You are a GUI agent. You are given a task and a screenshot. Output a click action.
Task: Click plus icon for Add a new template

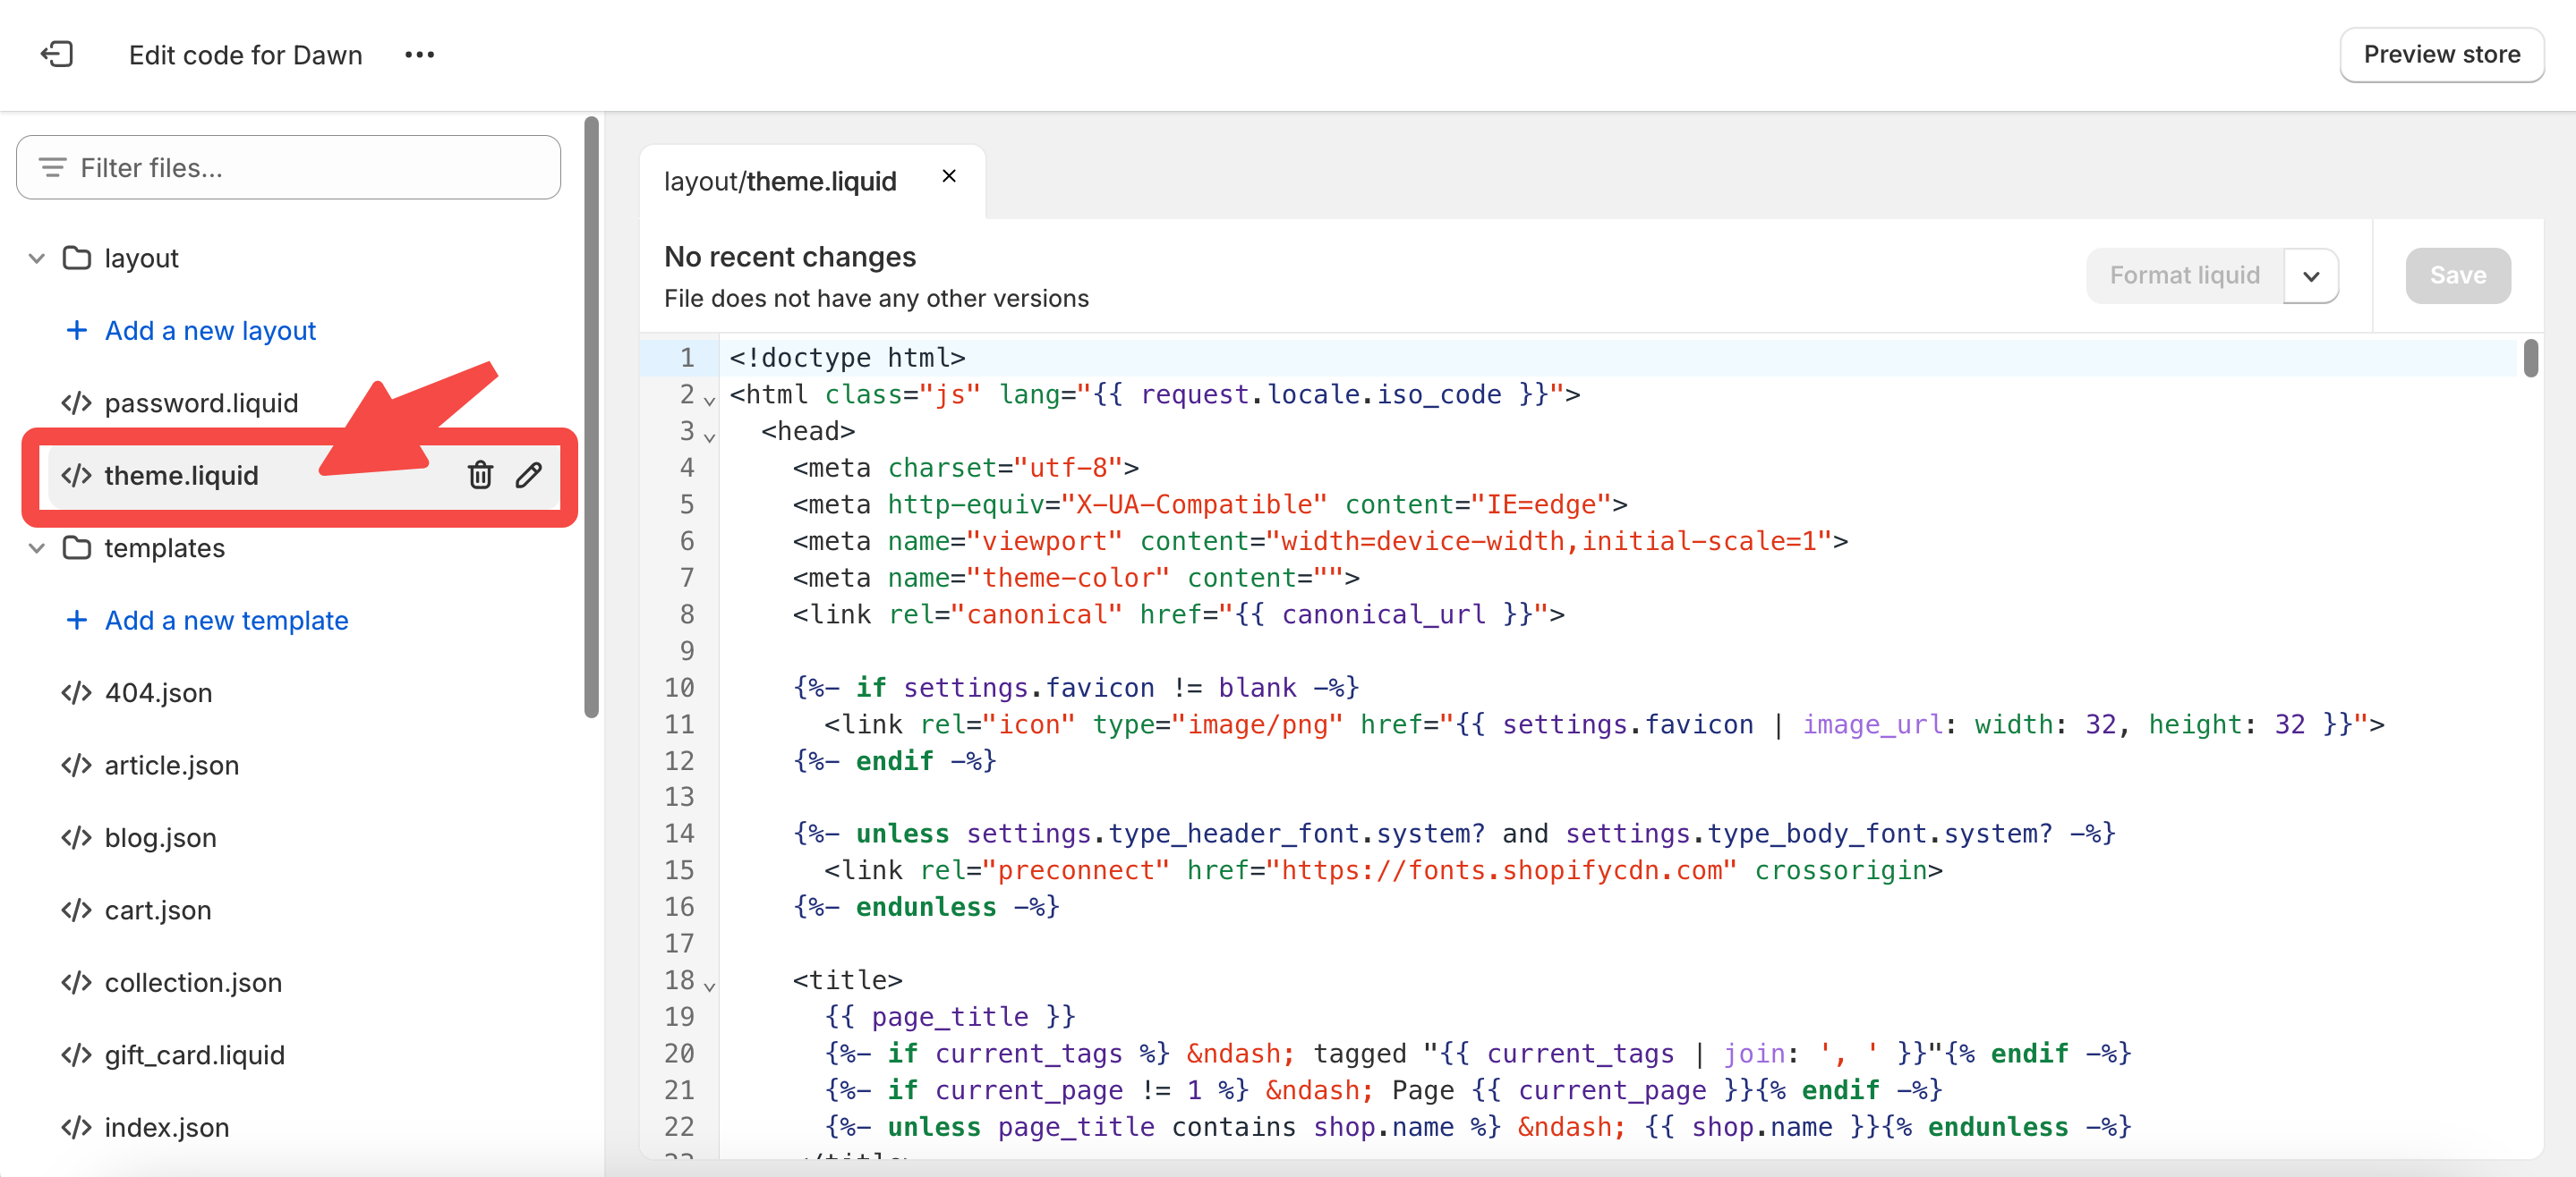tap(76, 621)
